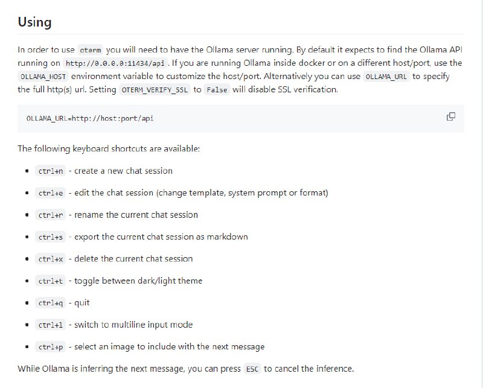Click the ctrl+x shortcut label
Image resolution: width=483 pixels, height=388 pixels.
click(x=51, y=259)
